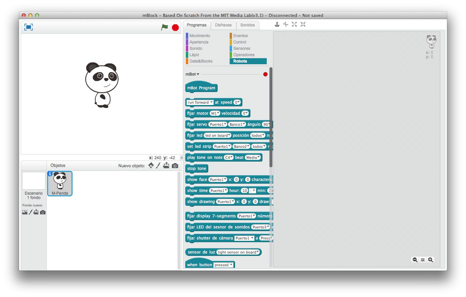The image size is (466, 297).
Task: Paint a new sprite with the brush icon
Action: tap(158, 165)
